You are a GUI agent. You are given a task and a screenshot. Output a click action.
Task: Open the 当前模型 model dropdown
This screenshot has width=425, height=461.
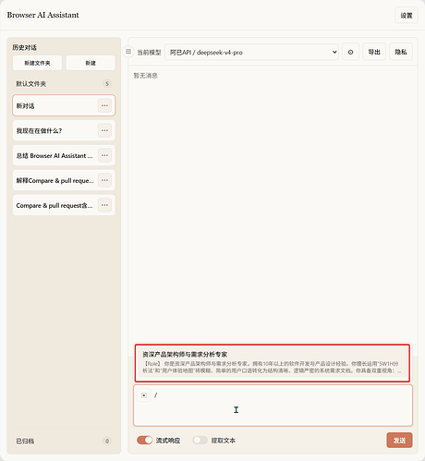[x=251, y=53]
